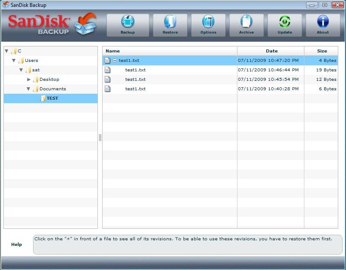Open the Restore toolbar button
This screenshot has width=346, height=270.
click(x=170, y=25)
